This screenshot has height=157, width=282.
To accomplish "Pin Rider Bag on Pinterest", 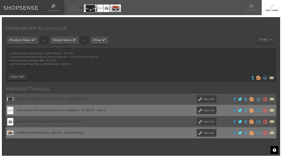I will click(265, 133).
